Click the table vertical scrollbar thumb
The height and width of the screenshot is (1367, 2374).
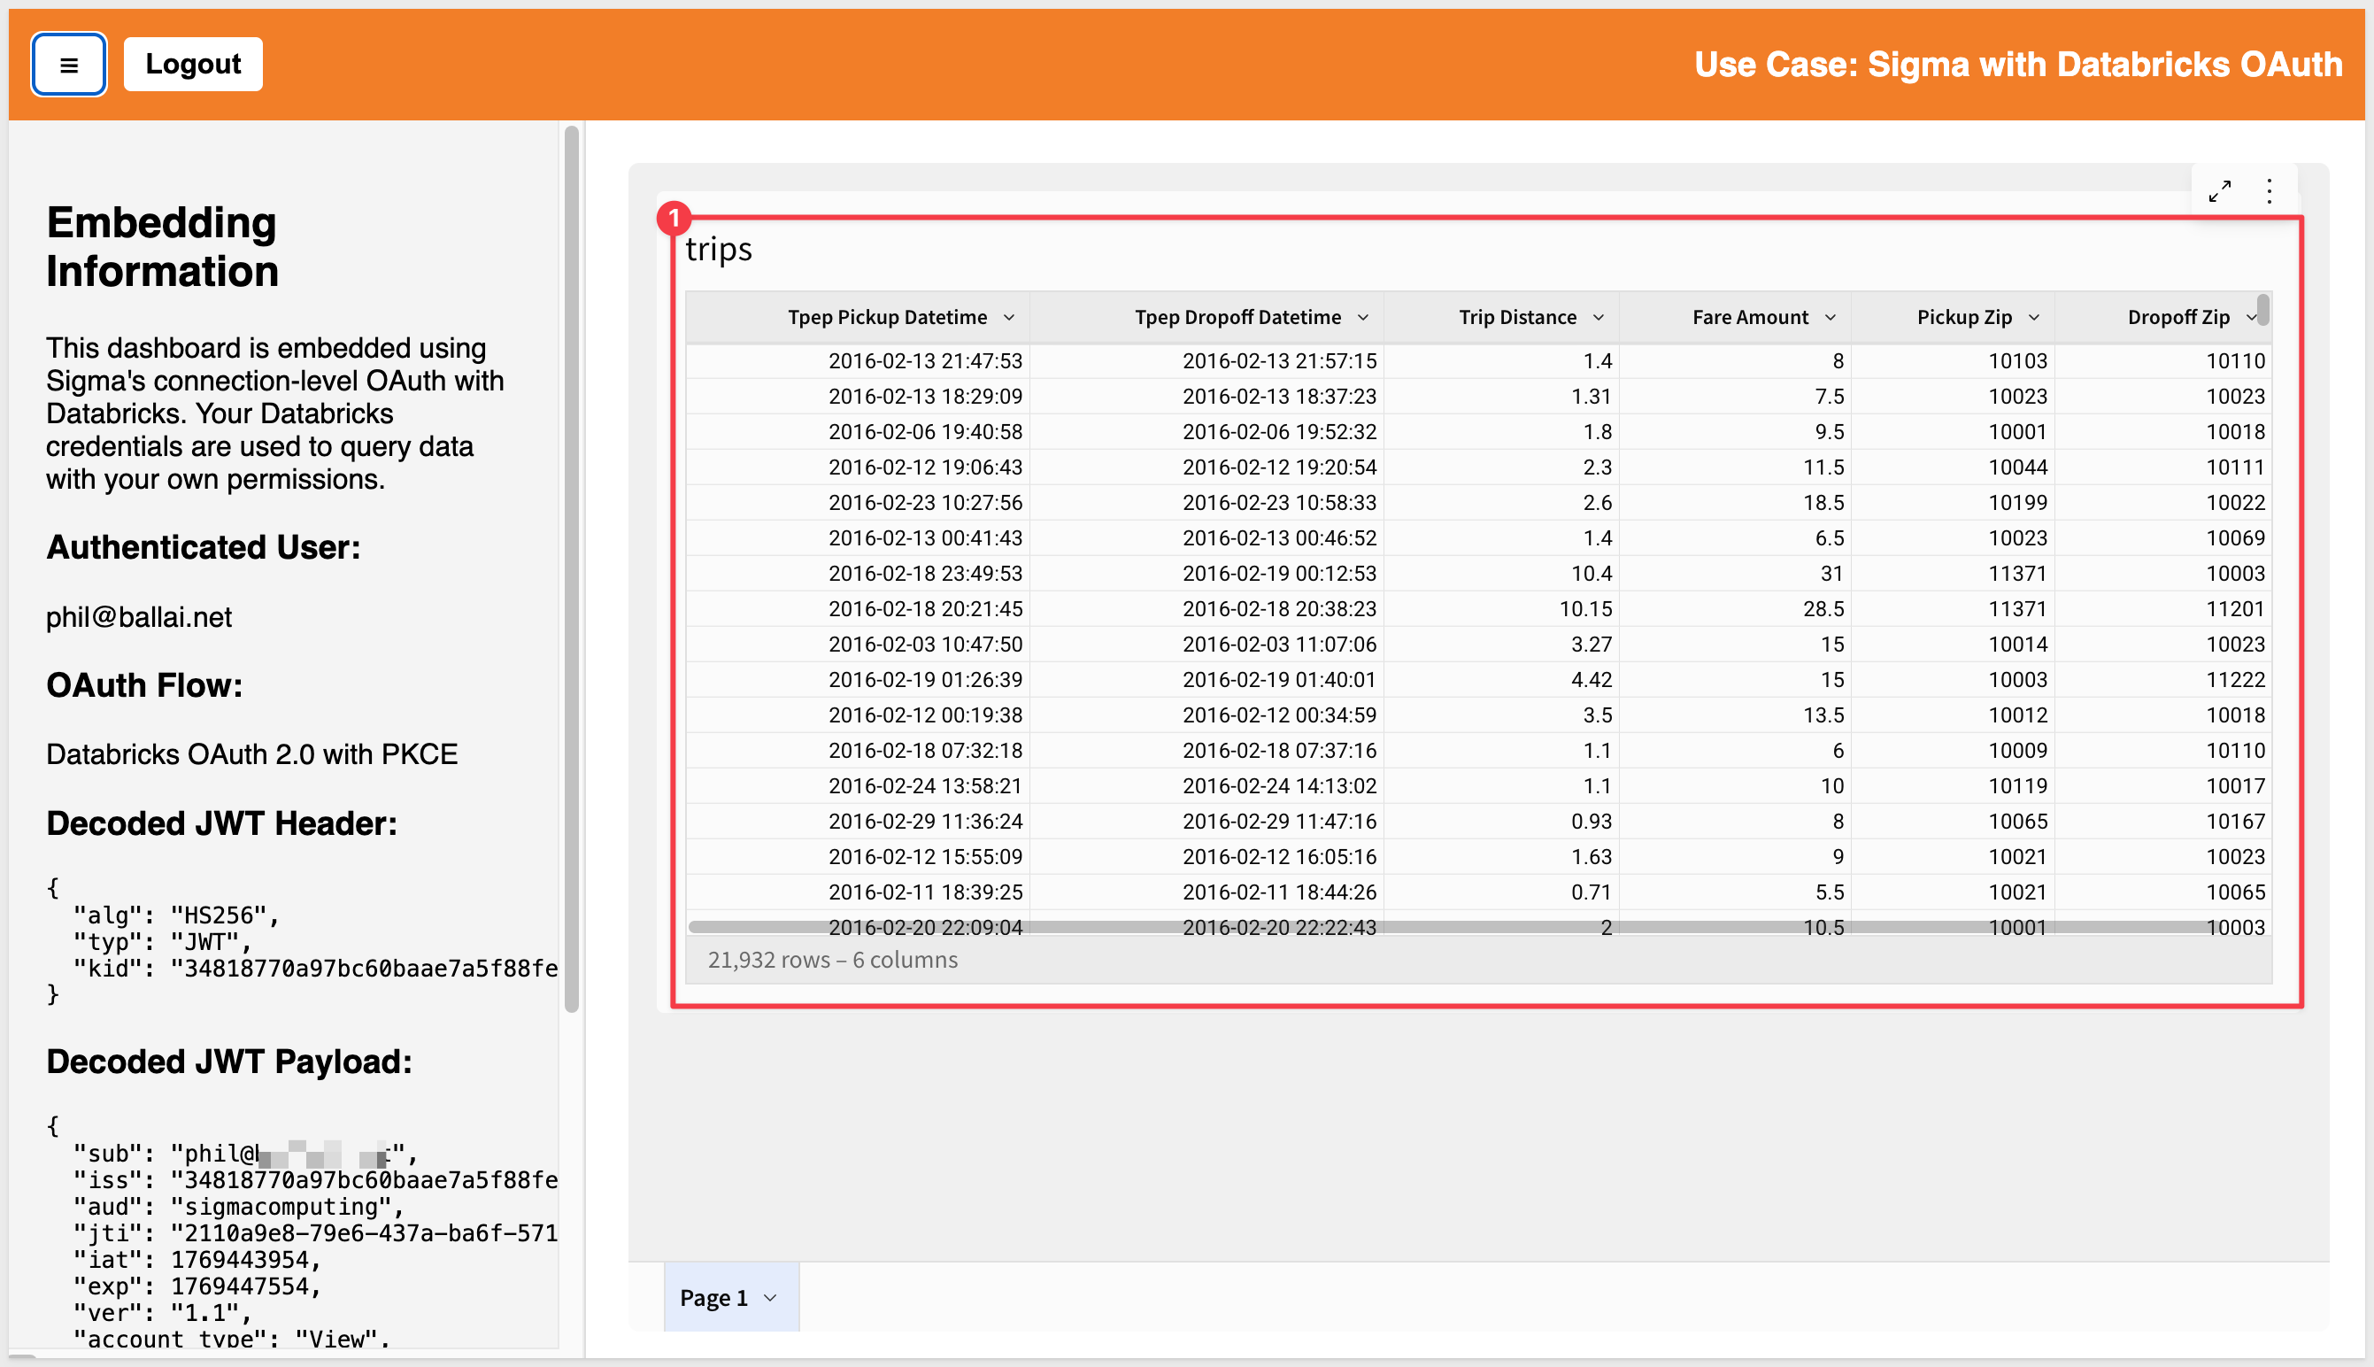coord(2263,309)
